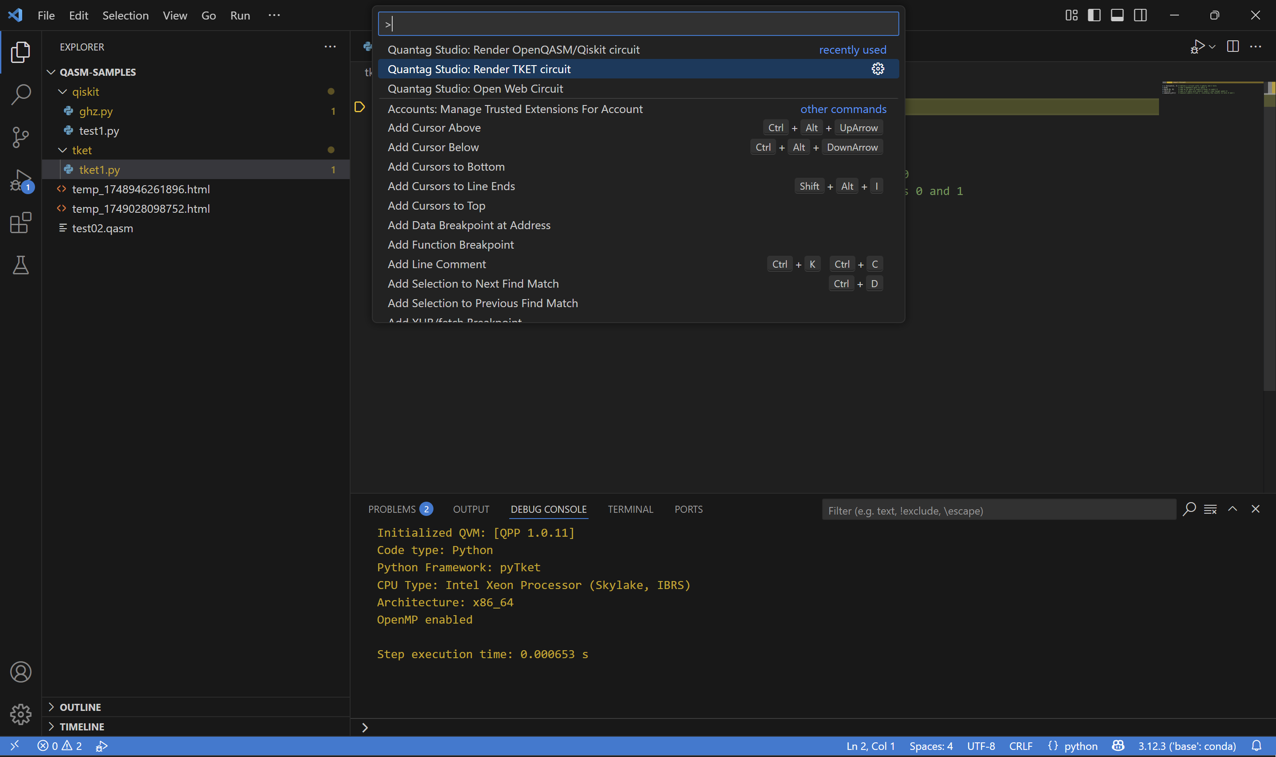Click the debug console filter input
This screenshot has width=1276, height=757.
coord(998,510)
